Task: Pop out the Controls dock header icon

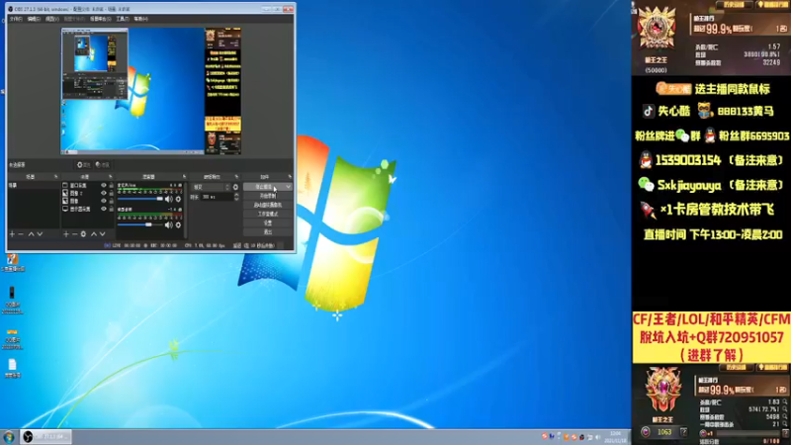Action: click(x=290, y=177)
